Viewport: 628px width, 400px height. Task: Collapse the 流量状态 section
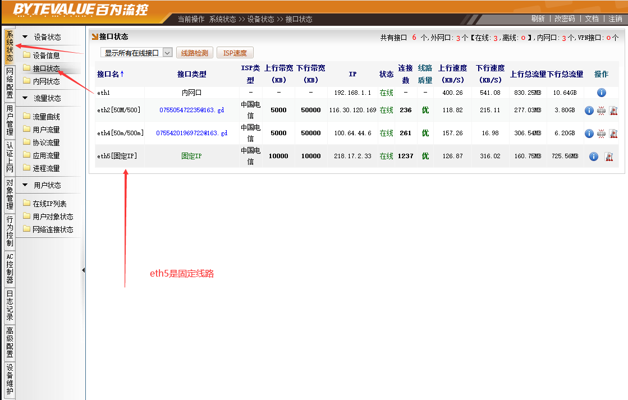pos(25,98)
